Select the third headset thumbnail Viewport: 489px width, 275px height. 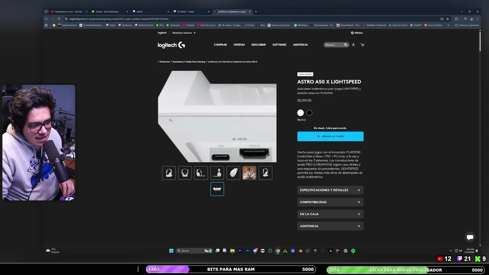click(x=201, y=173)
